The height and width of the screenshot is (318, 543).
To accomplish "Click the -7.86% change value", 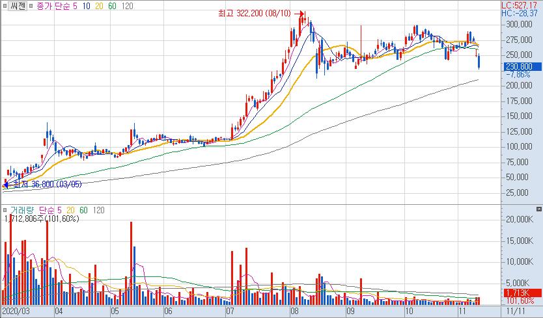I will point(518,74).
